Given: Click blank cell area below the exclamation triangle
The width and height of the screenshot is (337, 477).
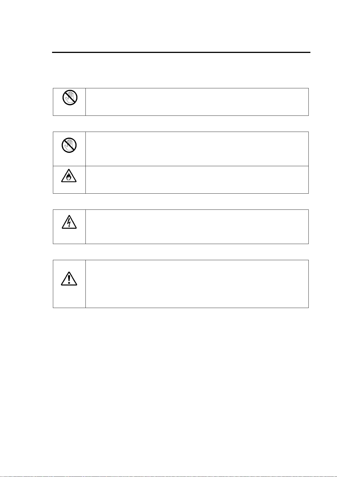Looking at the screenshot, I should (69, 297).
